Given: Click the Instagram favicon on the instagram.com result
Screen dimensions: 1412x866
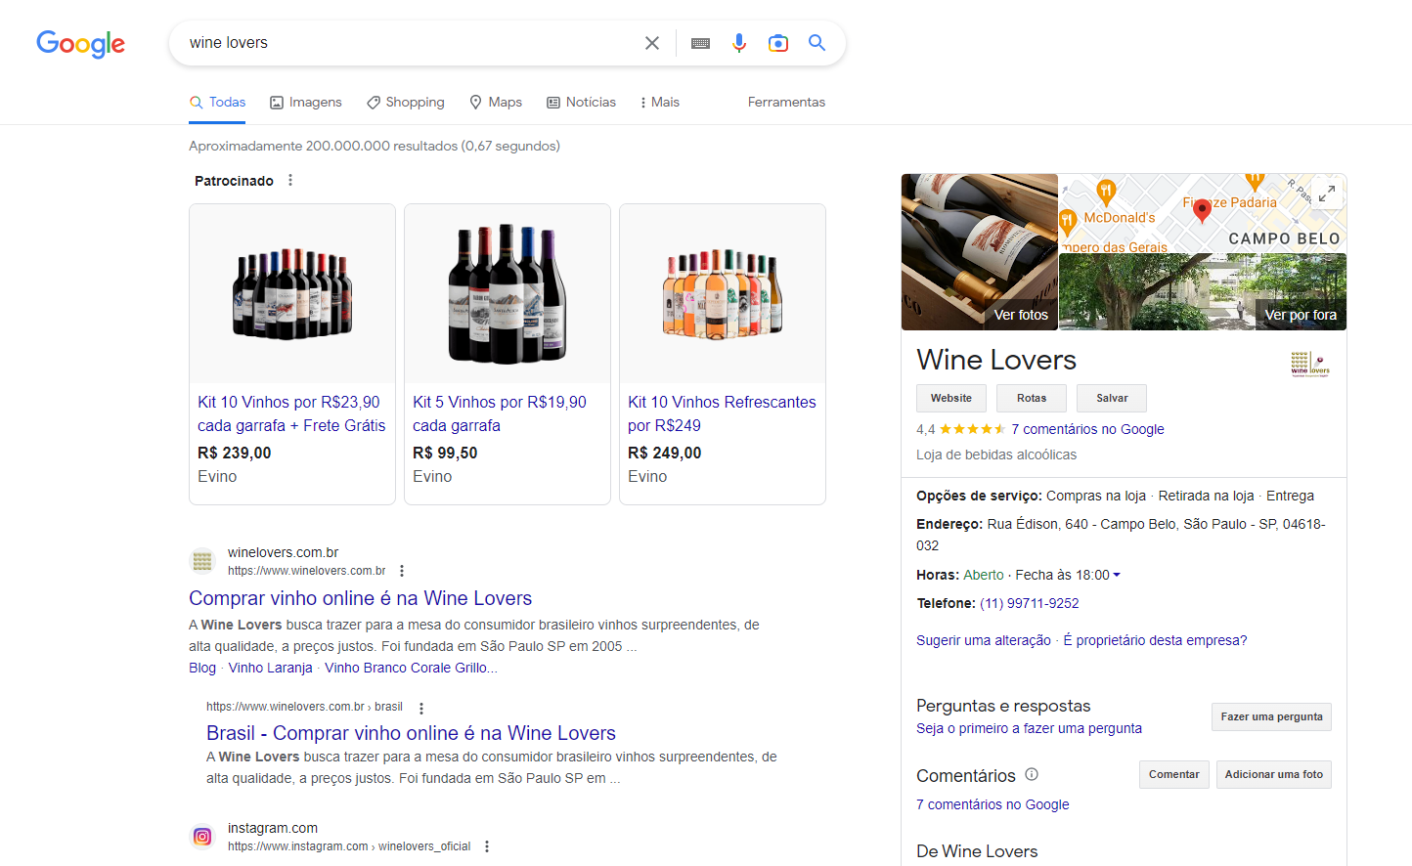Looking at the screenshot, I should [201, 837].
